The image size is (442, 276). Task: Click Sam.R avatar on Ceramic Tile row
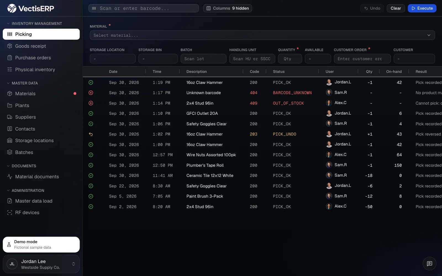[x=329, y=175]
